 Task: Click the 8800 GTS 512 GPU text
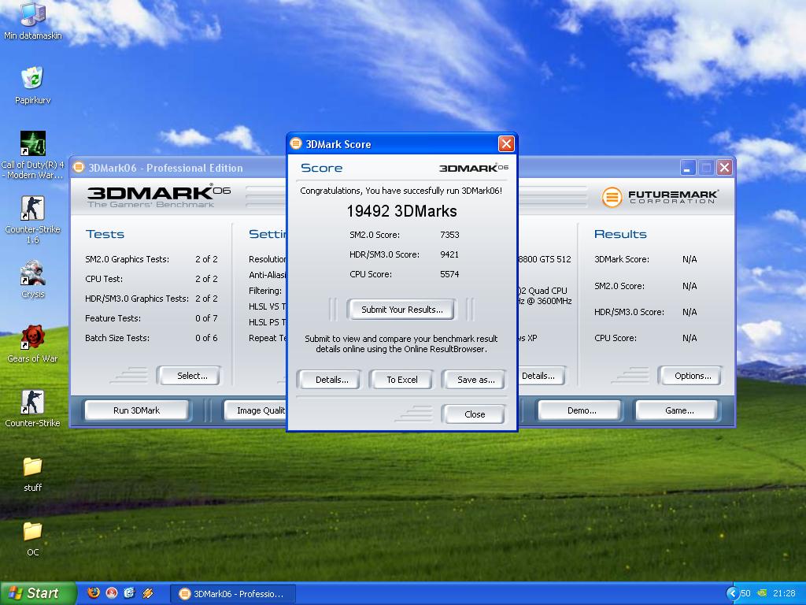tap(545, 259)
